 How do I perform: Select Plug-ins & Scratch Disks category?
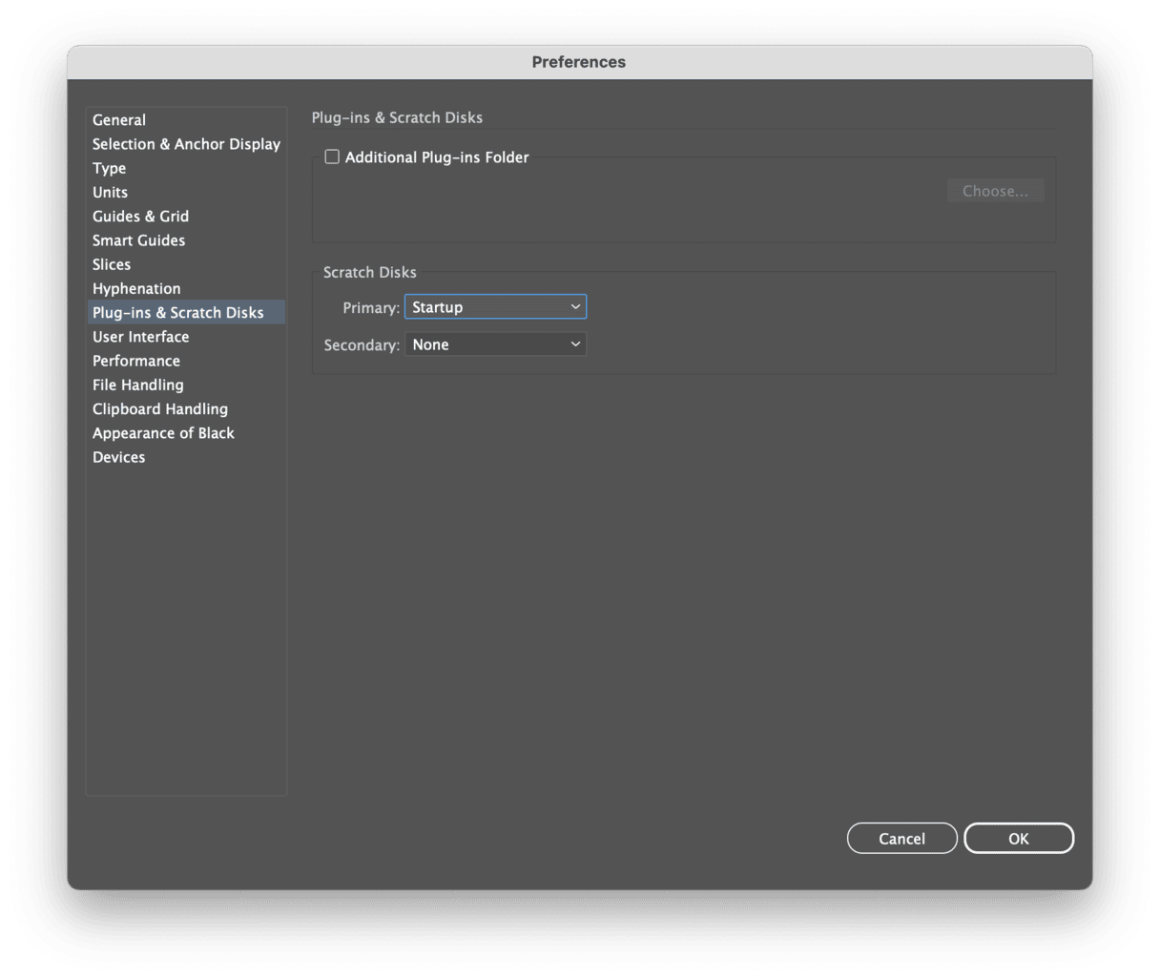pos(186,312)
